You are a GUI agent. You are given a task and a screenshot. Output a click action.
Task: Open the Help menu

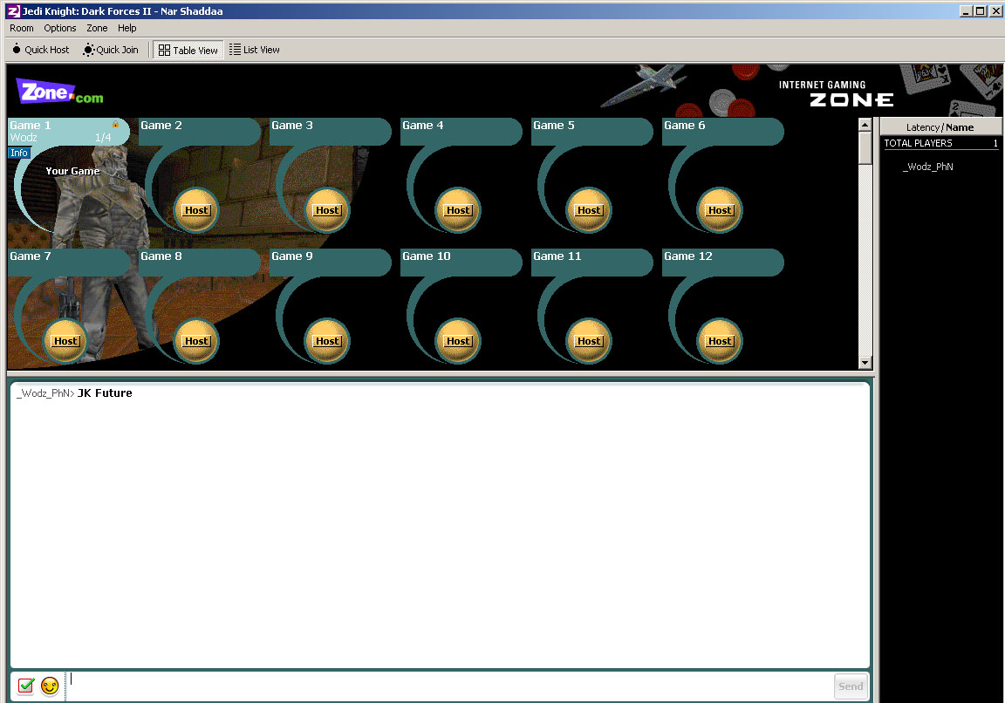(x=126, y=28)
